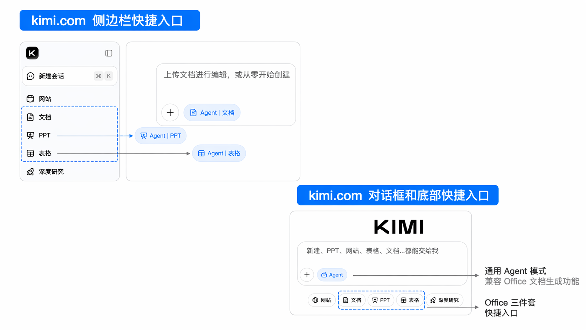Toggle the Agent mode chip under KIMI
Image resolution: width=586 pixels, height=330 pixels.
coord(332,275)
